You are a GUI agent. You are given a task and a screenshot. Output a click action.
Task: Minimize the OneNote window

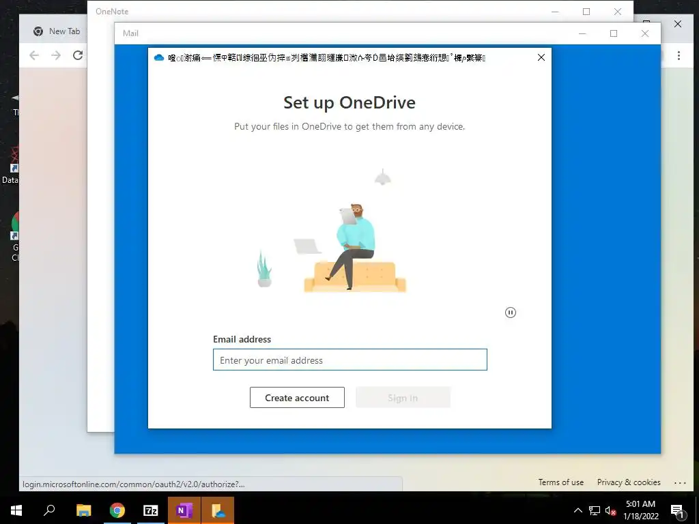click(x=555, y=12)
